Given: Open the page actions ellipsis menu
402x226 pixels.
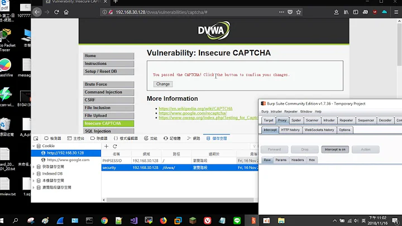Looking at the screenshot, I should click(x=281, y=12).
